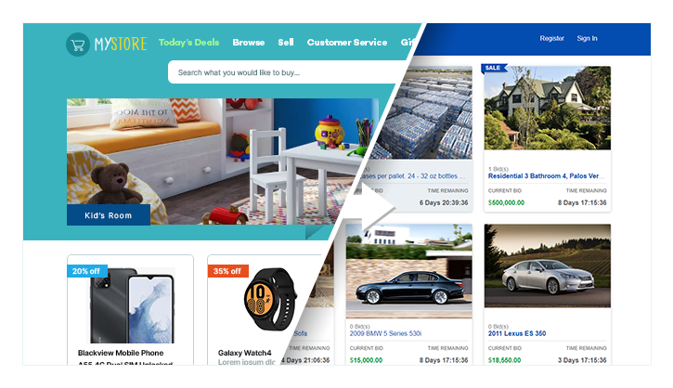Go to the Customer Service page

pos(347,43)
